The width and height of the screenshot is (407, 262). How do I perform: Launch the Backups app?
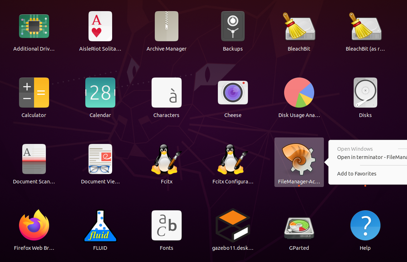click(233, 26)
